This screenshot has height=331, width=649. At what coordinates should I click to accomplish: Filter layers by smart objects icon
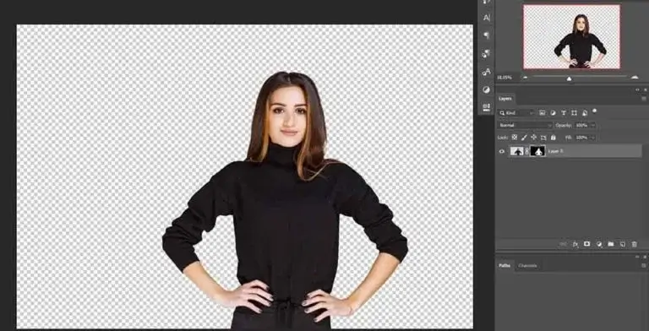(585, 112)
